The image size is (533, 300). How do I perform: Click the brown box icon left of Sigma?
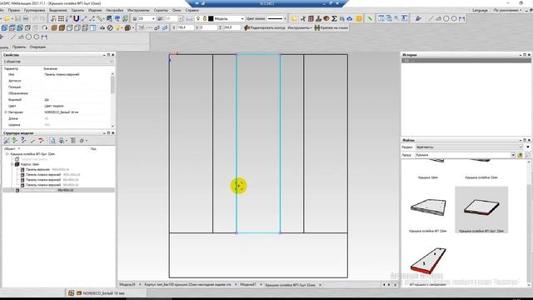pyautogui.click(x=326, y=18)
